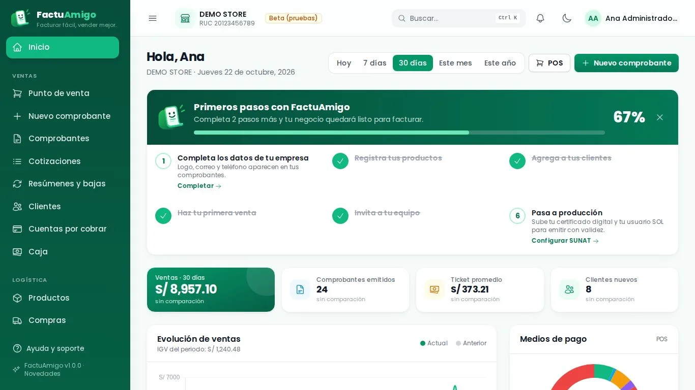Click the Punto de venta cart icon
The image size is (695, 390).
tap(17, 93)
